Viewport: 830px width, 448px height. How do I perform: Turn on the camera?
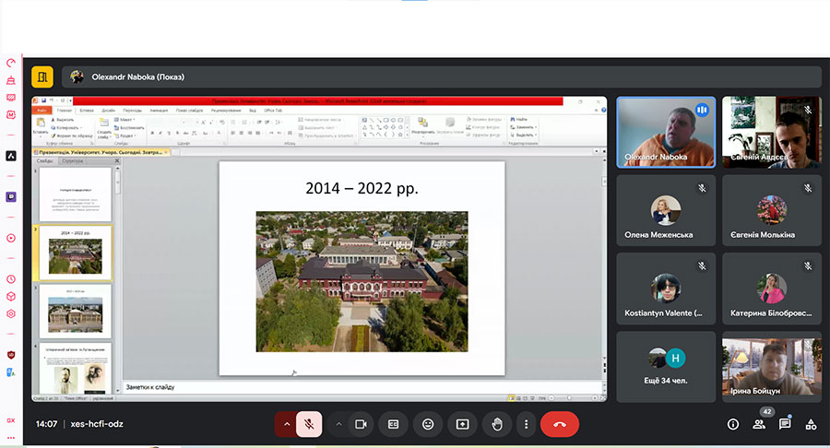[x=362, y=424]
